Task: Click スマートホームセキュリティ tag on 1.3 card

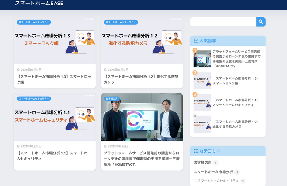Action: [x=34, y=22]
